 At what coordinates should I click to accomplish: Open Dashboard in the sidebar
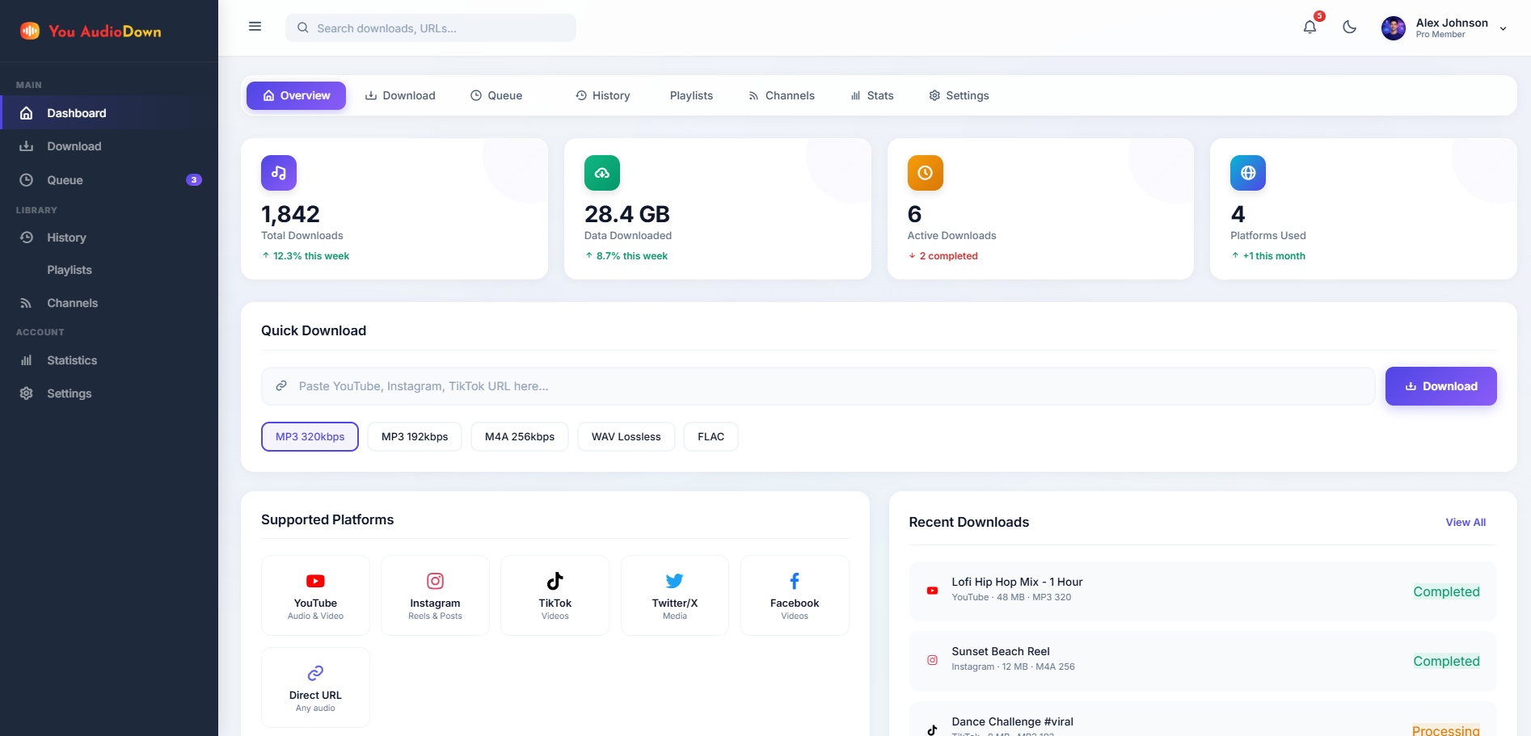(x=109, y=113)
